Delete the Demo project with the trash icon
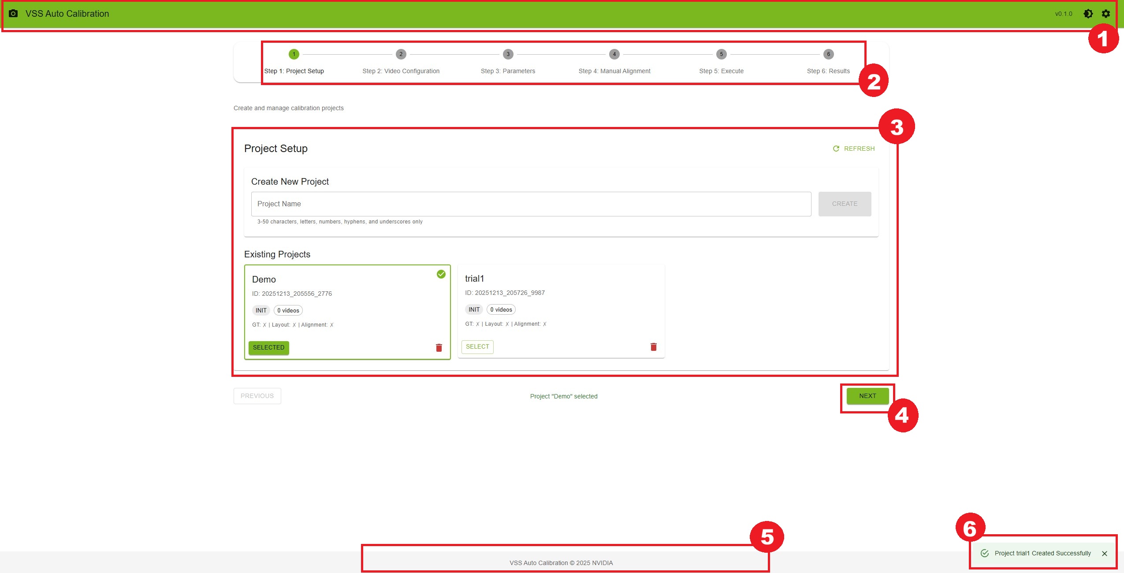 tap(439, 348)
